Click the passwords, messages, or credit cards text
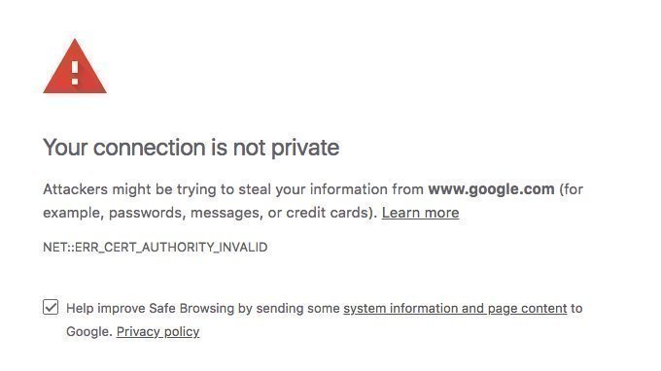The height and width of the screenshot is (371, 661). [241, 213]
